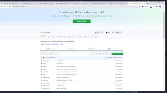Open the browser profile avatar
Screen dimensions: 167x93
coord(160,7)
